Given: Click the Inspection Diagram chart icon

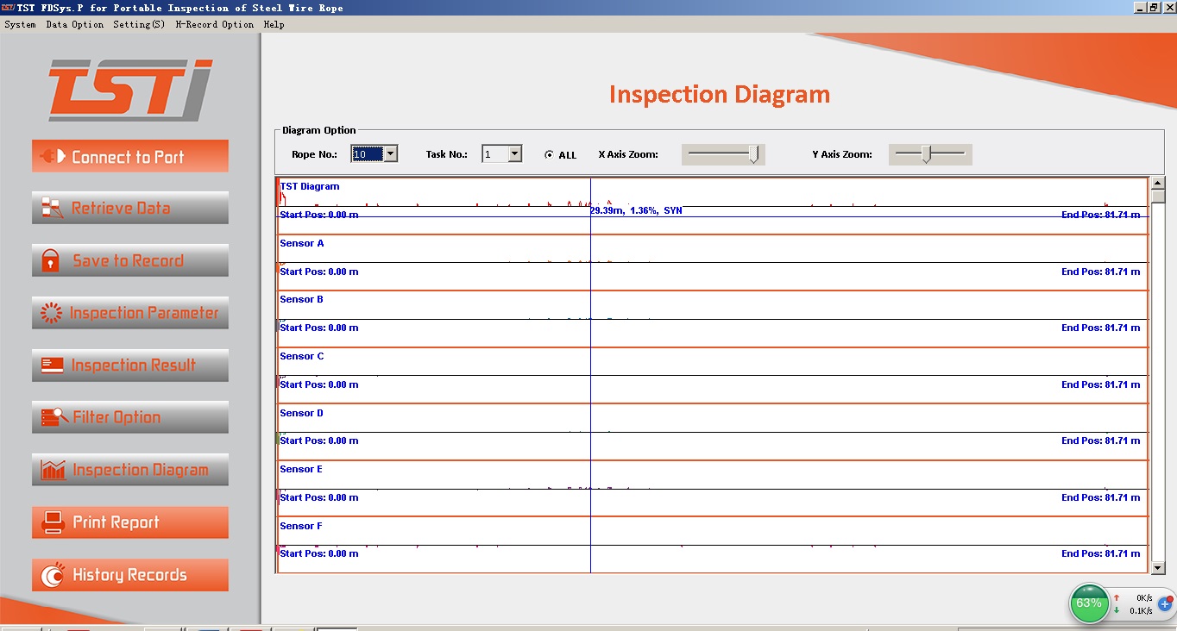Looking at the screenshot, I should click(x=53, y=470).
